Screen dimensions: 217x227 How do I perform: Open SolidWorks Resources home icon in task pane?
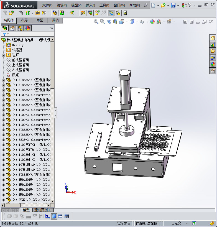click(x=213, y=38)
